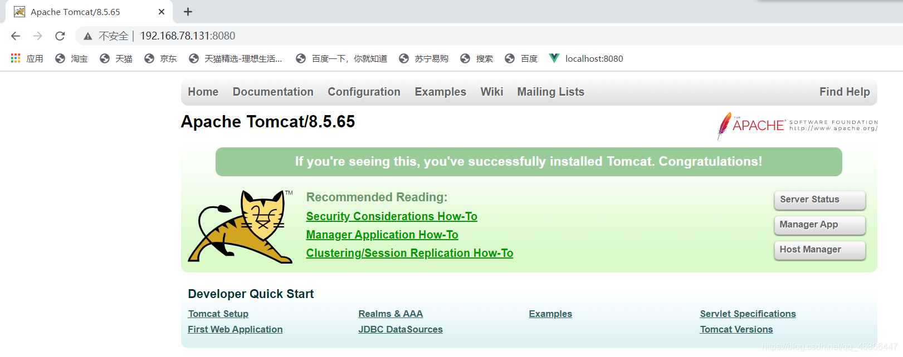The height and width of the screenshot is (357, 903).
Task: Open the 百度 bookmark
Action: pos(521,58)
